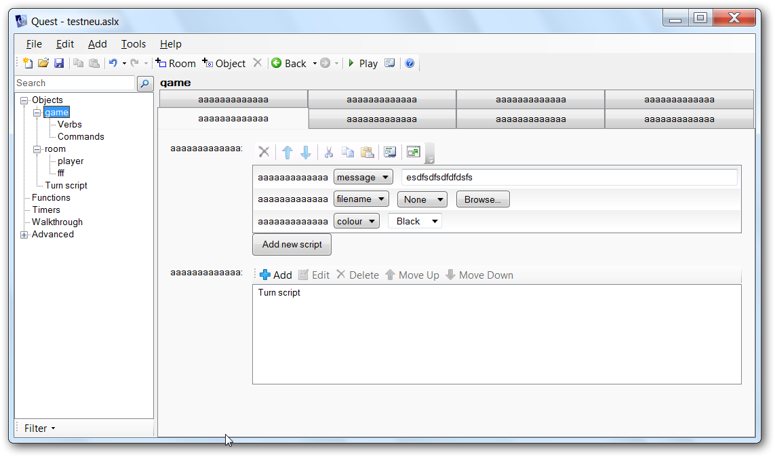Add a new Room from the toolbar
Screen dimensions: 775x457
tap(176, 63)
